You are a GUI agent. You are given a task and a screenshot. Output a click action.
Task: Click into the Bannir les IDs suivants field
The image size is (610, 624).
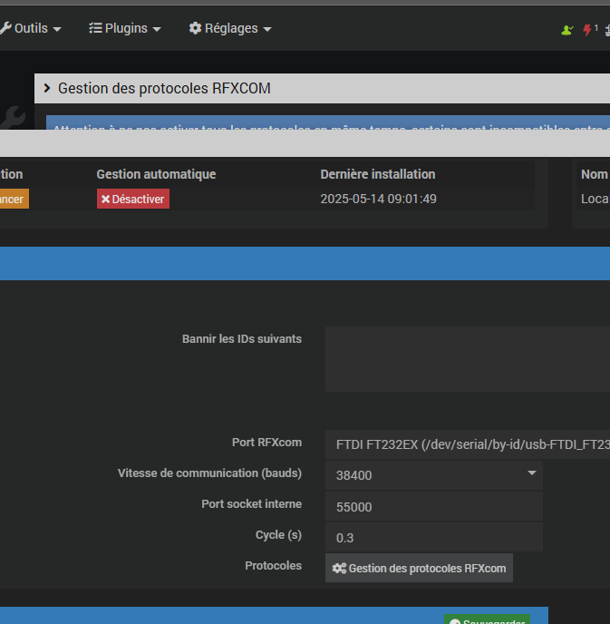(x=467, y=359)
